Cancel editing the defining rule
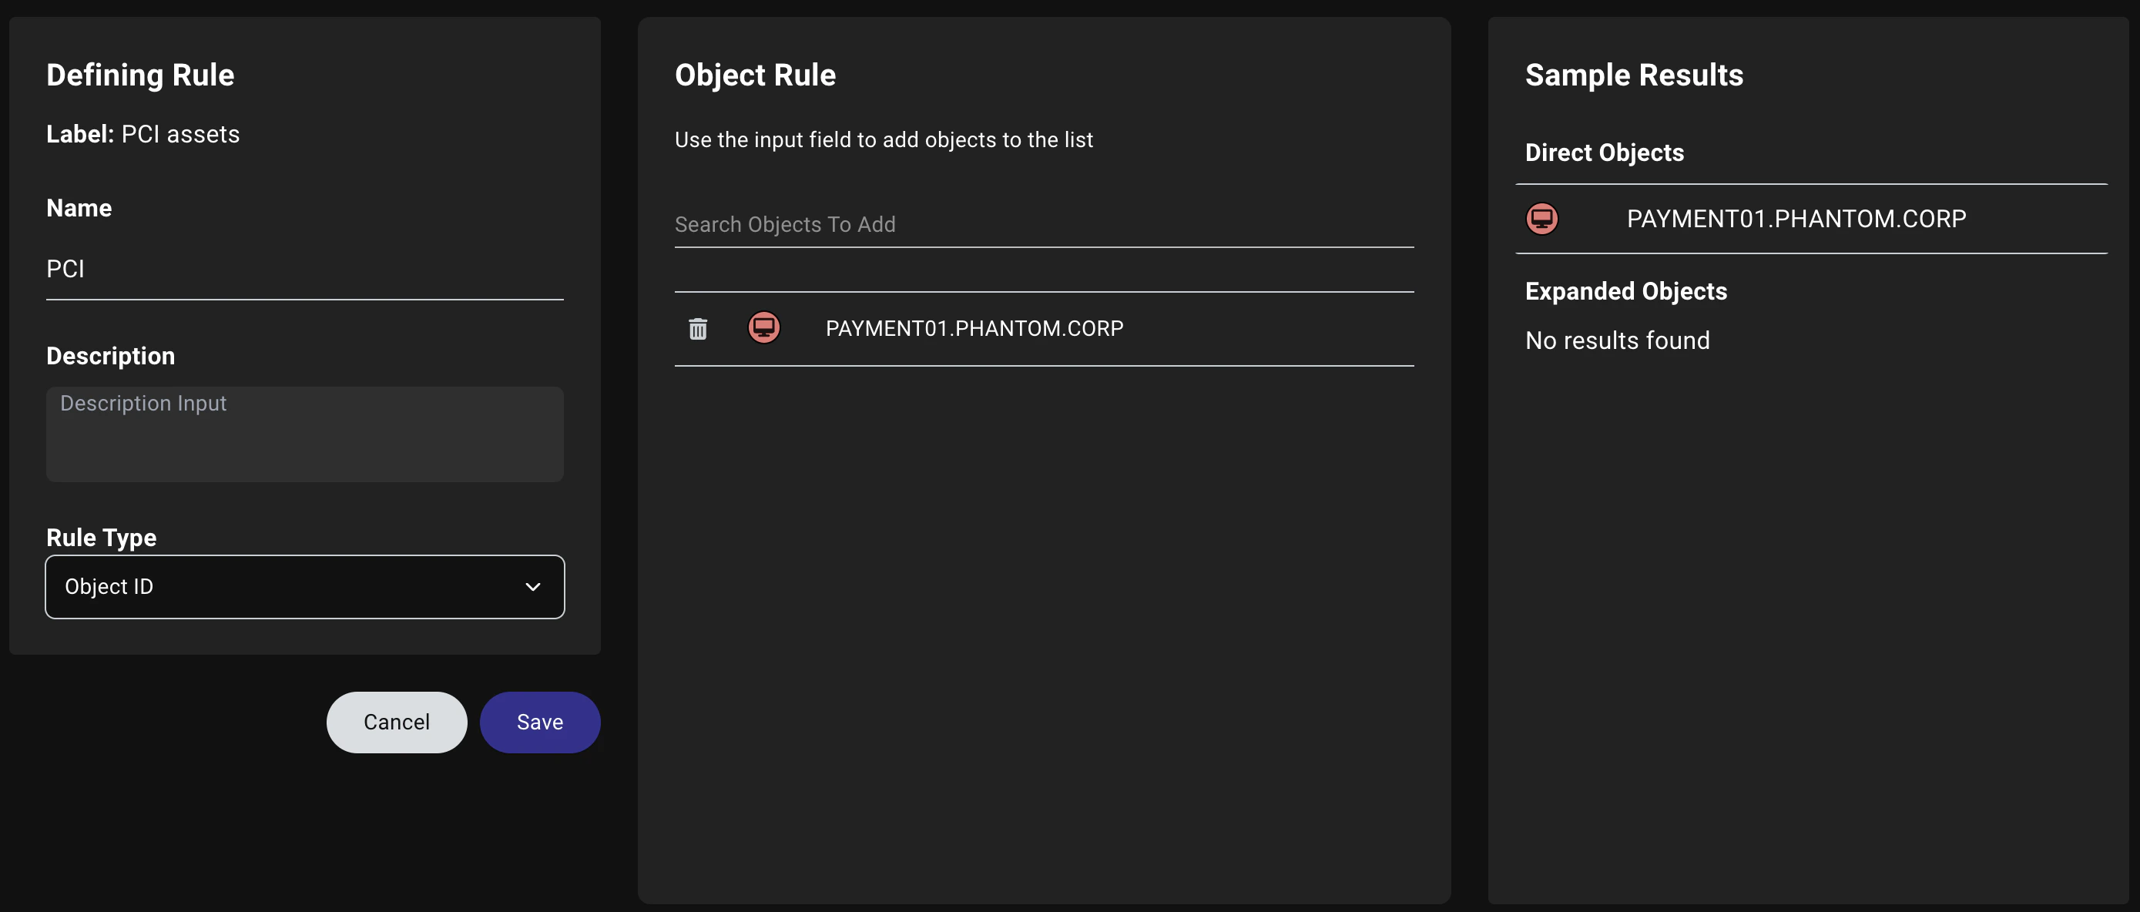This screenshot has height=912, width=2140. (396, 722)
